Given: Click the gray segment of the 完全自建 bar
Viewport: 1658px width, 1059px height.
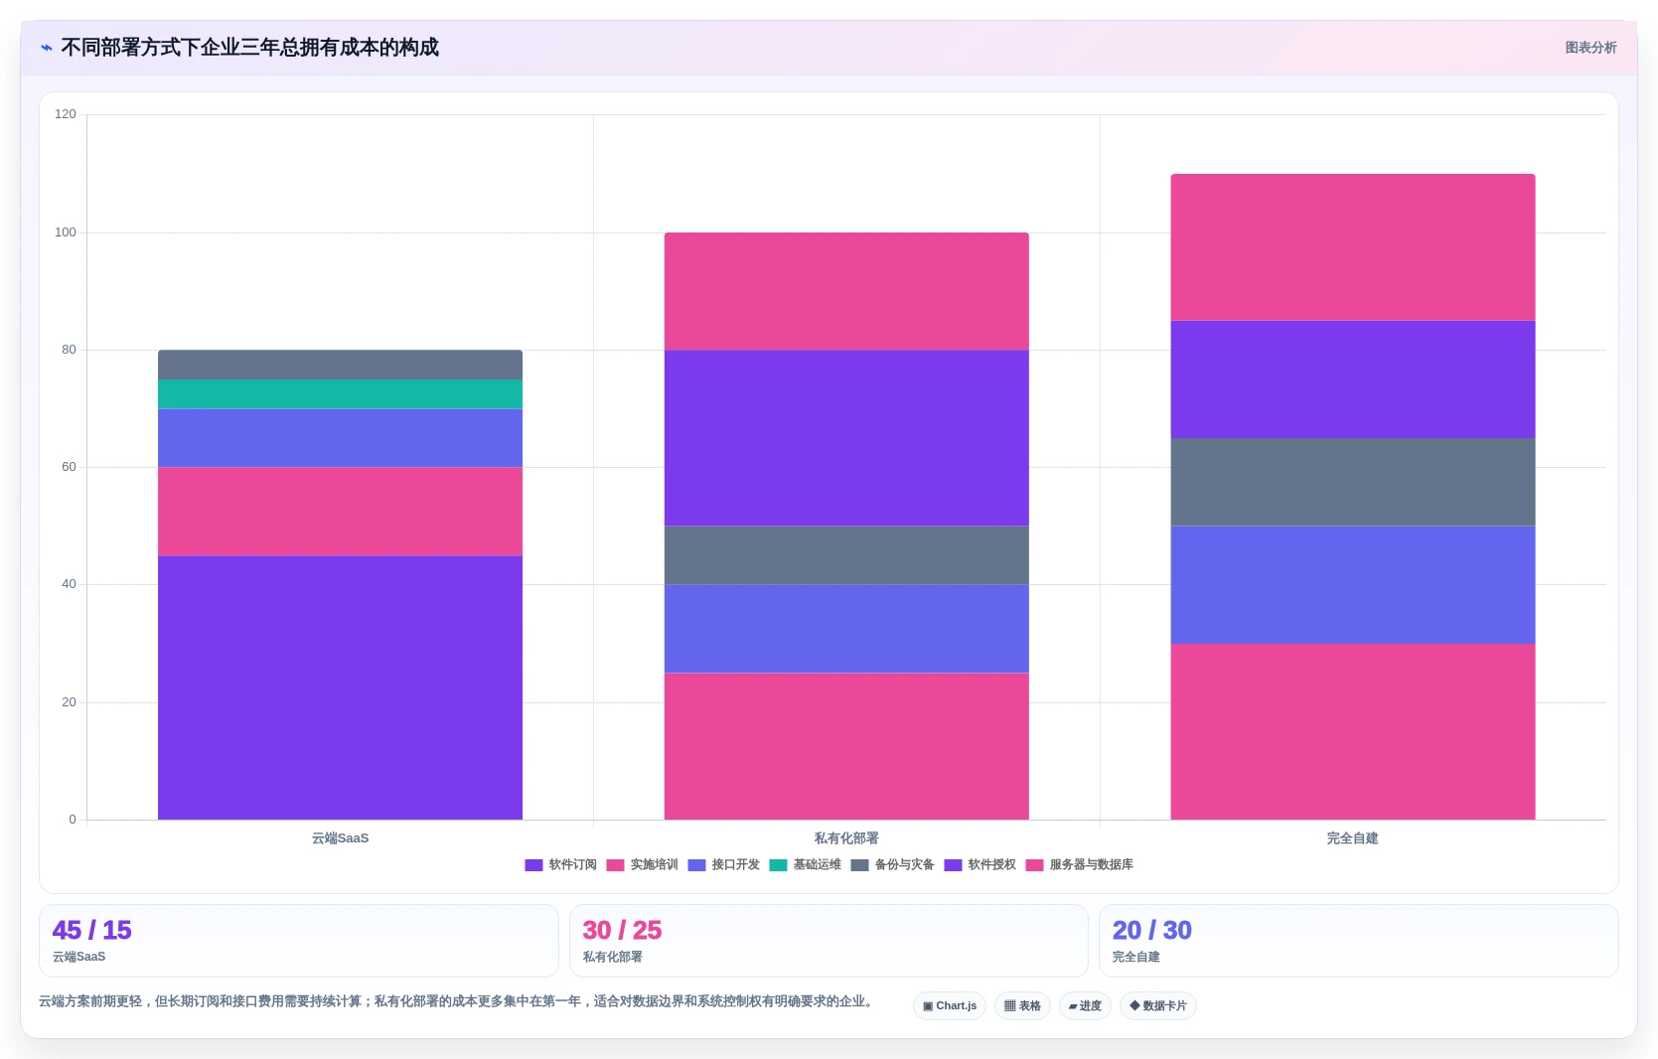Looking at the screenshot, I should tap(1353, 482).
